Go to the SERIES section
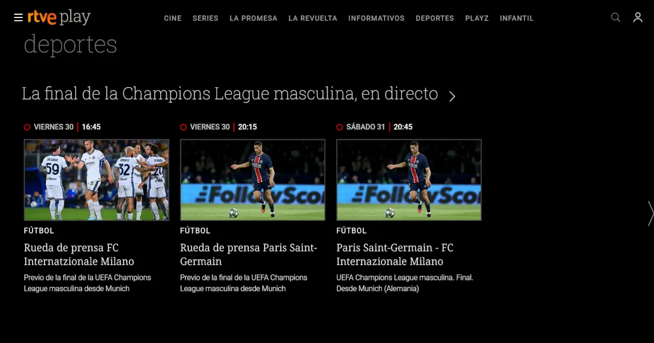 (x=205, y=18)
